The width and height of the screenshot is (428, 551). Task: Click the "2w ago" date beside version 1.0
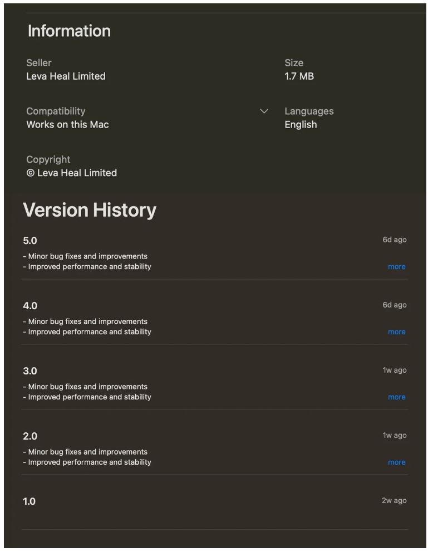tap(394, 501)
